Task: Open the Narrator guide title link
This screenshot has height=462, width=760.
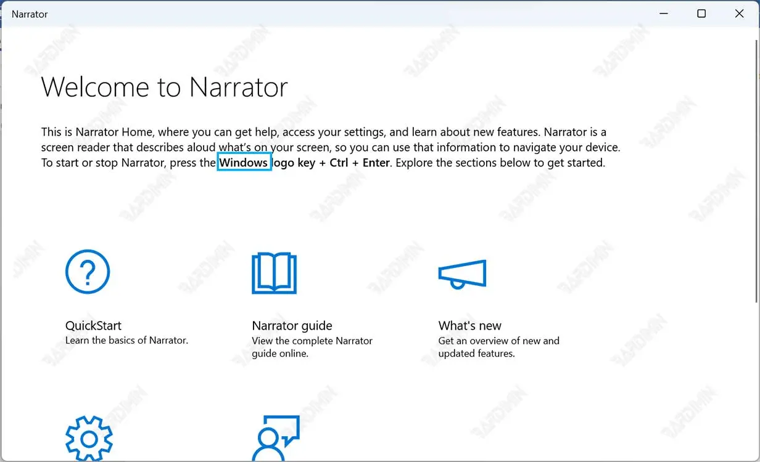Action: tap(292, 326)
